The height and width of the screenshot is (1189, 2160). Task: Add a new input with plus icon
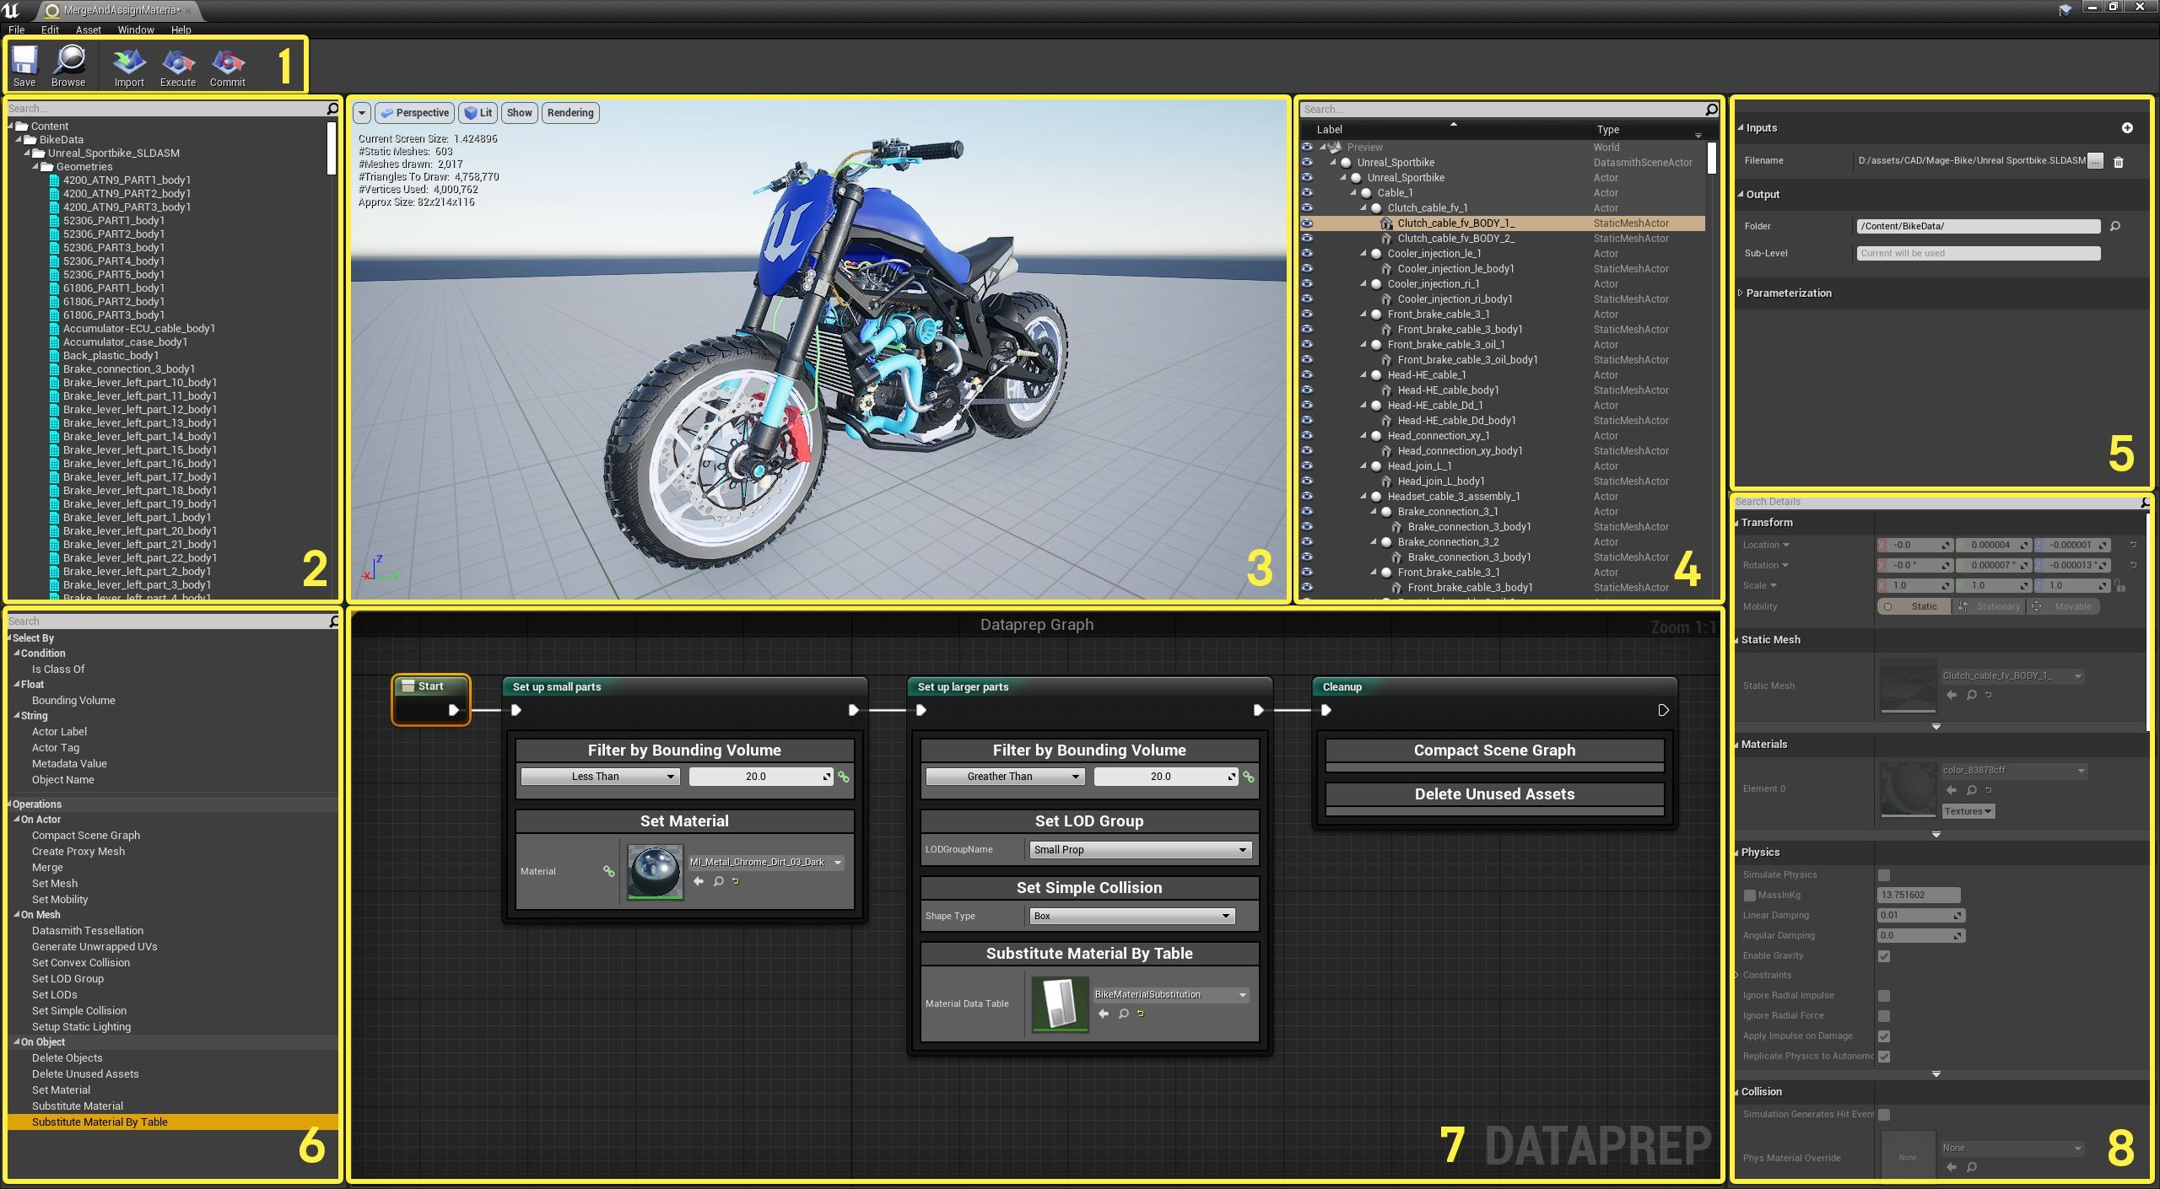tap(2126, 127)
